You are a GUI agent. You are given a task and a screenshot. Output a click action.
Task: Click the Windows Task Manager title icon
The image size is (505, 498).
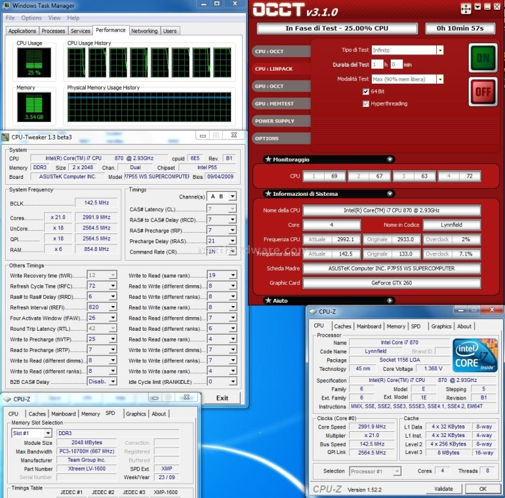6,5
